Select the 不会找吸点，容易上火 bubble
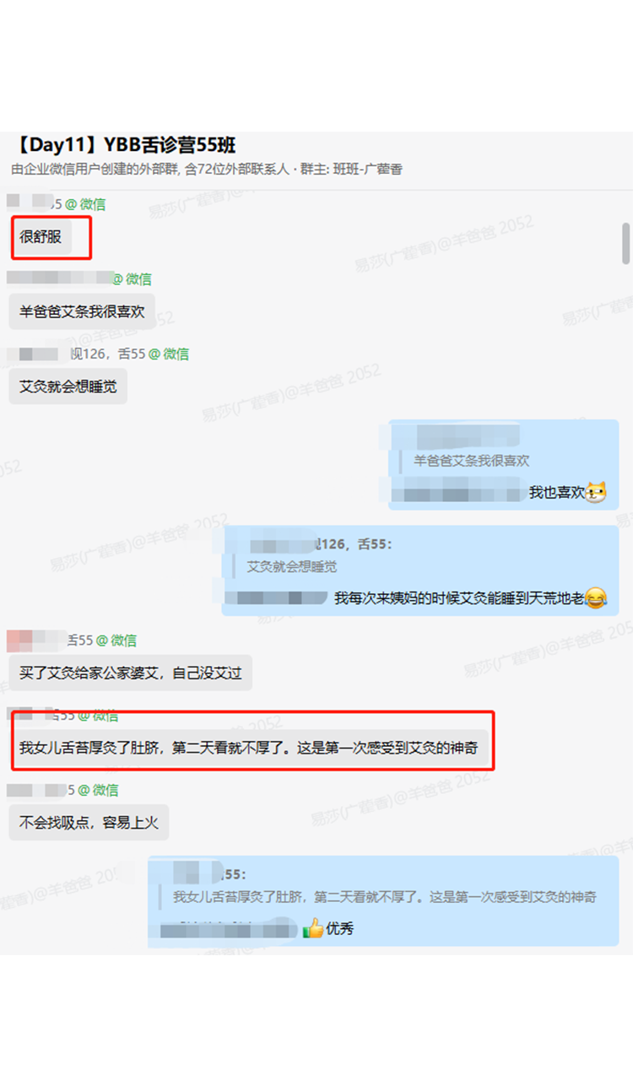633x1086 pixels. [x=89, y=822]
